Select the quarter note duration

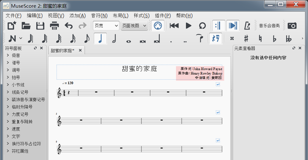pos(101,39)
